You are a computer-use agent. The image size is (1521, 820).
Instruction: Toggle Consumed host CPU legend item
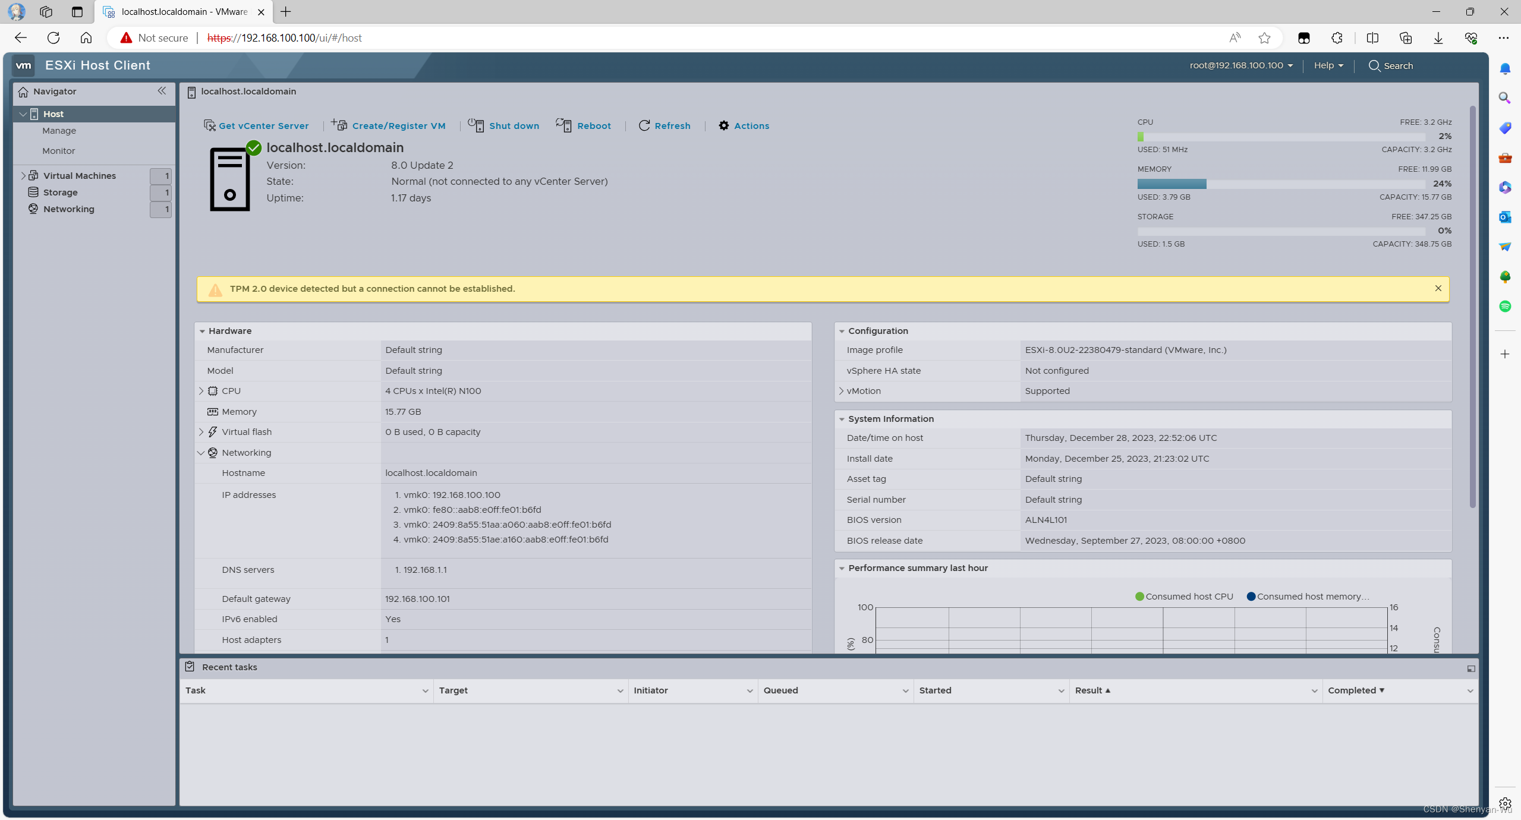click(1184, 597)
